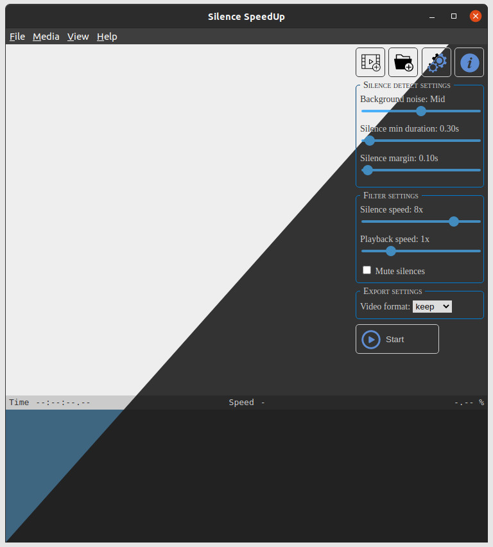
Task: Click the Background noise slider
Action: (x=420, y=111)
